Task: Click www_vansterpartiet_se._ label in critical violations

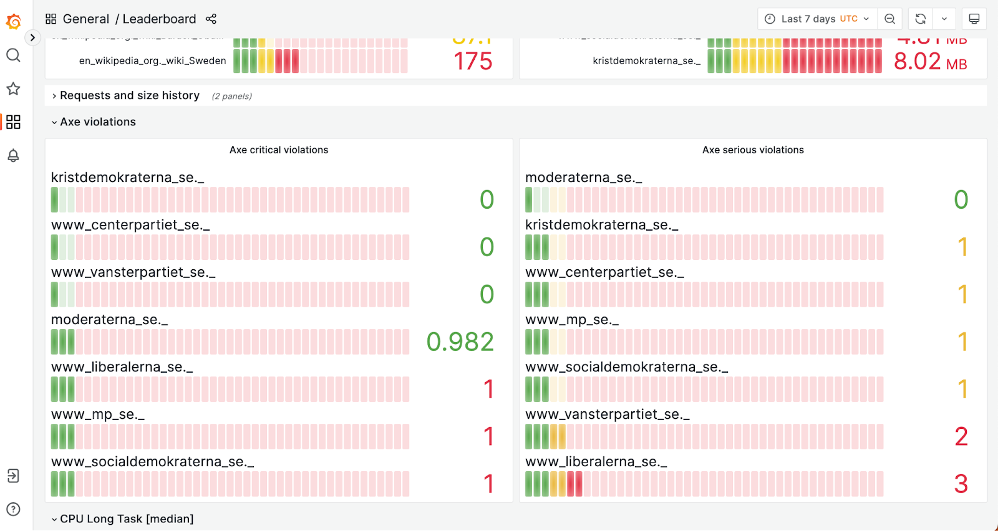Action: point(133,272)
